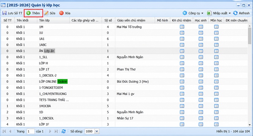
Task: Click teacher Bùi Đức Dương 3 (Hw)
Action: 133,82
